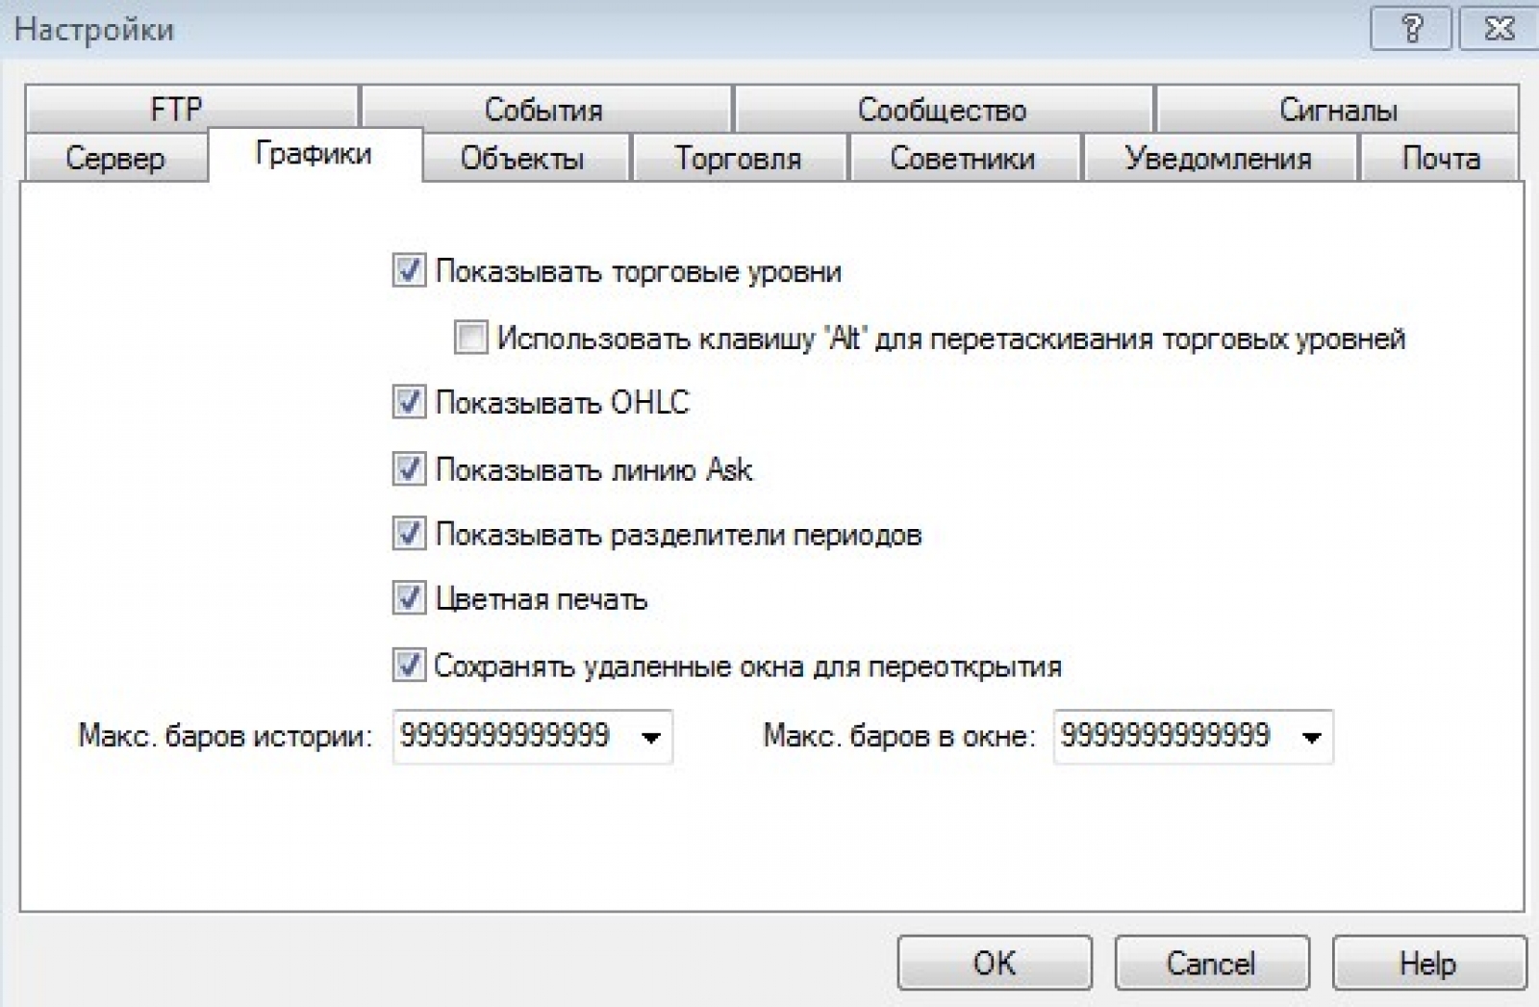1539x1007 pixels.
Task: Expand Макс. баров истории dropdown arrow
Action: [x=651, y=738]
